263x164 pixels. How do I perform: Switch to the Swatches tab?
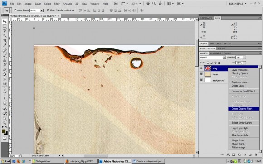pyautogui.click(x=215, y=44)
